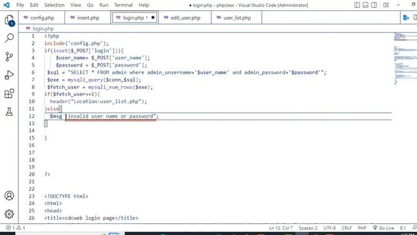Change encoding via UTF-8
The image size is (417, 235).
click(330, 228)
